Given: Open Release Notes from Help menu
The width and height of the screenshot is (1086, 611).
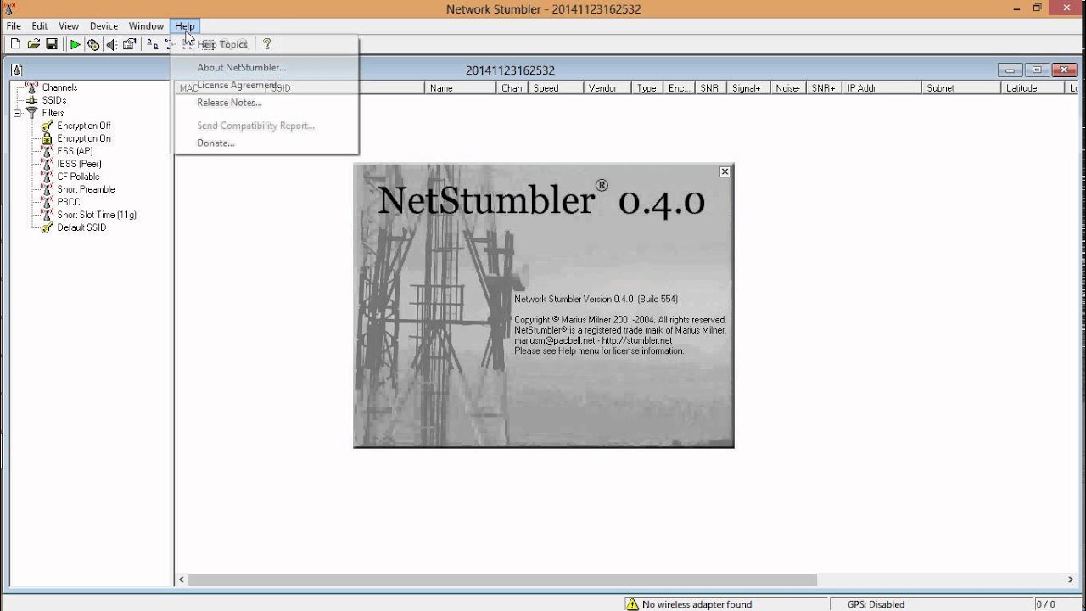Looking at the screenshot, I should click(x=229, y=103).
